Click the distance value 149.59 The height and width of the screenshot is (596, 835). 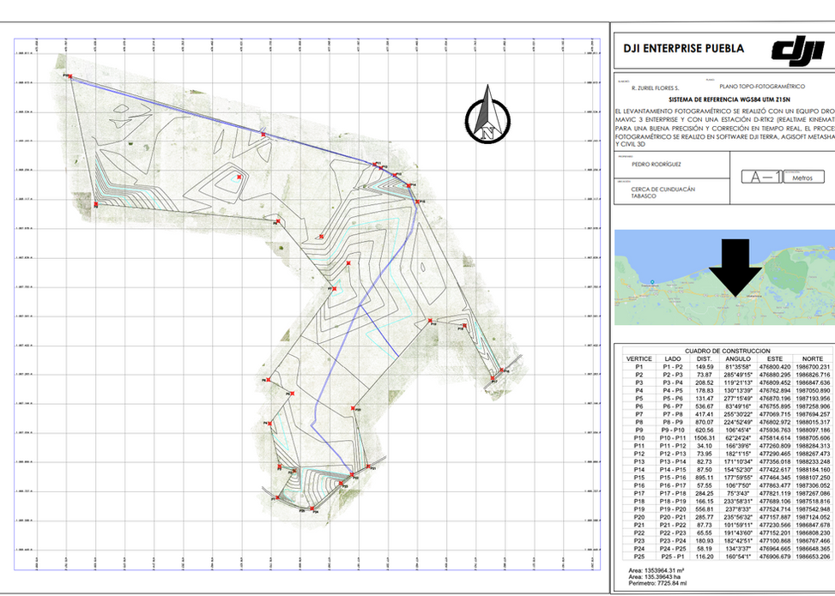click(704, 367)
